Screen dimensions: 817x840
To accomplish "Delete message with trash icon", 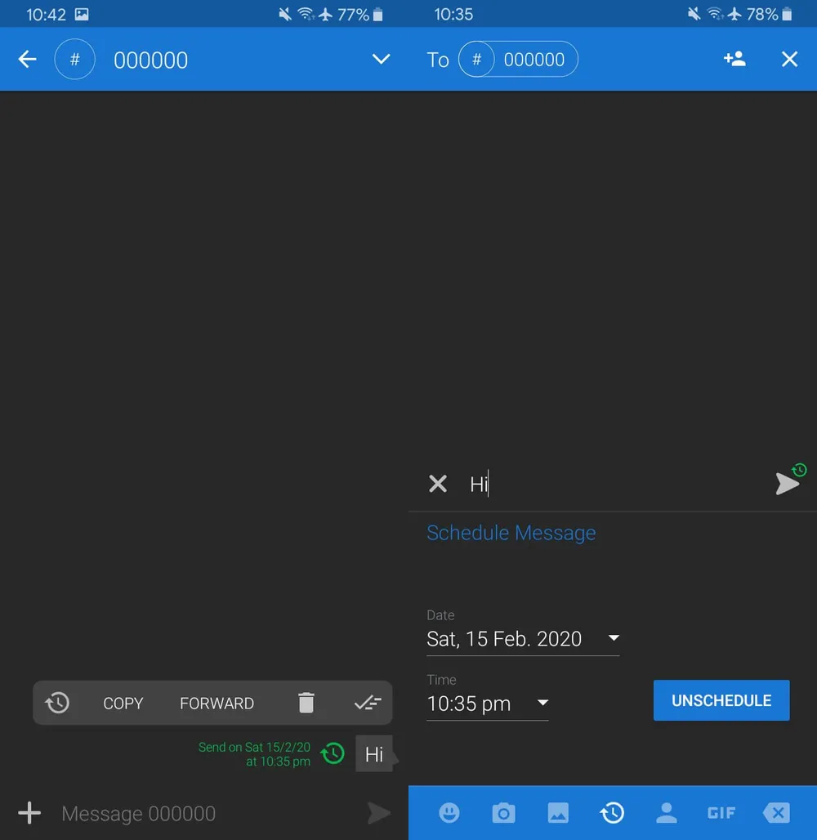I will point(306,703).
